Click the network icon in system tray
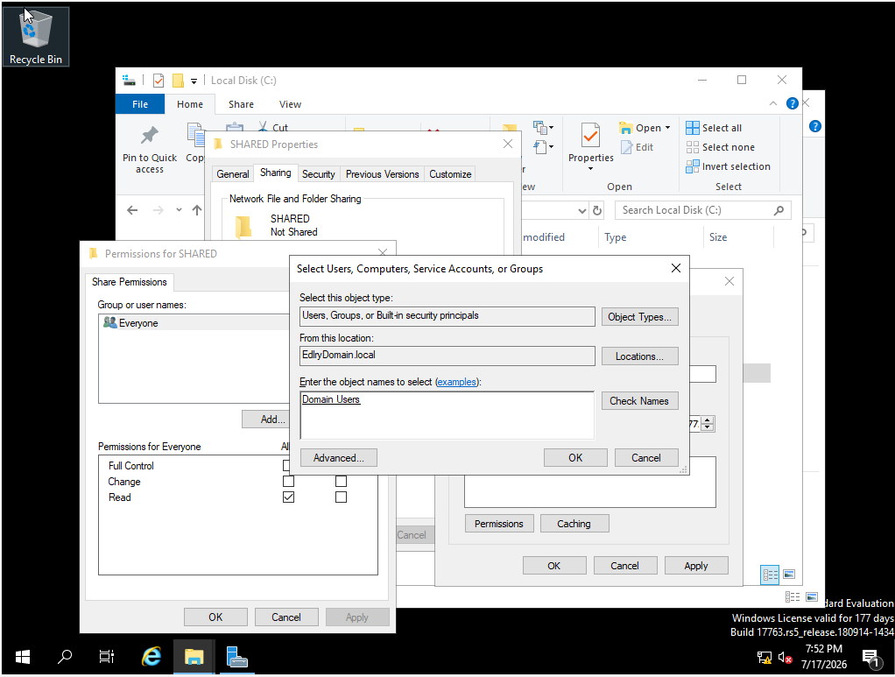895x677 pixels. pyautogui.click(x=765, y=657)
